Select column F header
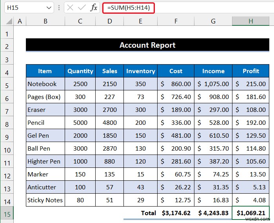Image resolution: width=274 pixels, height=223 pixels. click(176, 21)
